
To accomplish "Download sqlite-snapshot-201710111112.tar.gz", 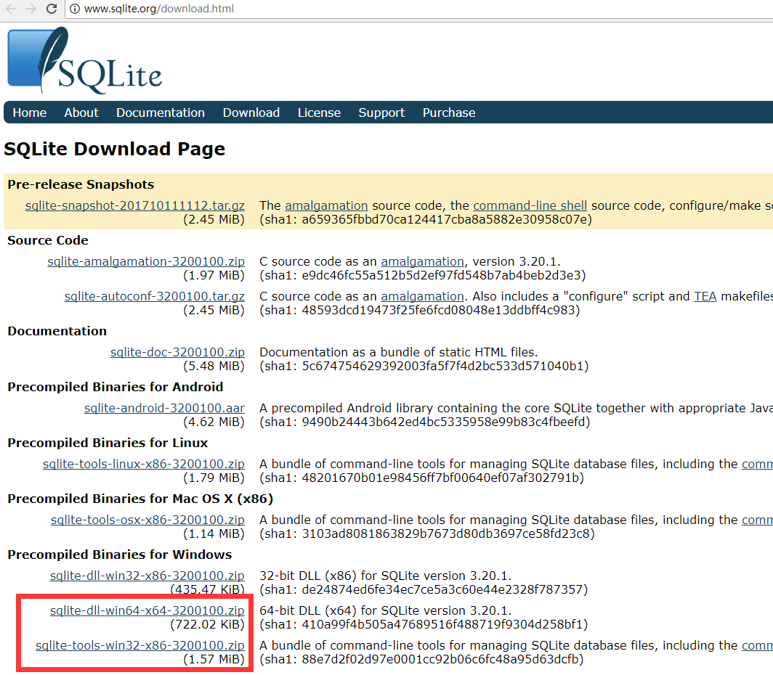I will click(135, 205).
